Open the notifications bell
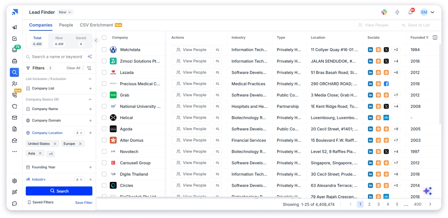 coord(410,12)
